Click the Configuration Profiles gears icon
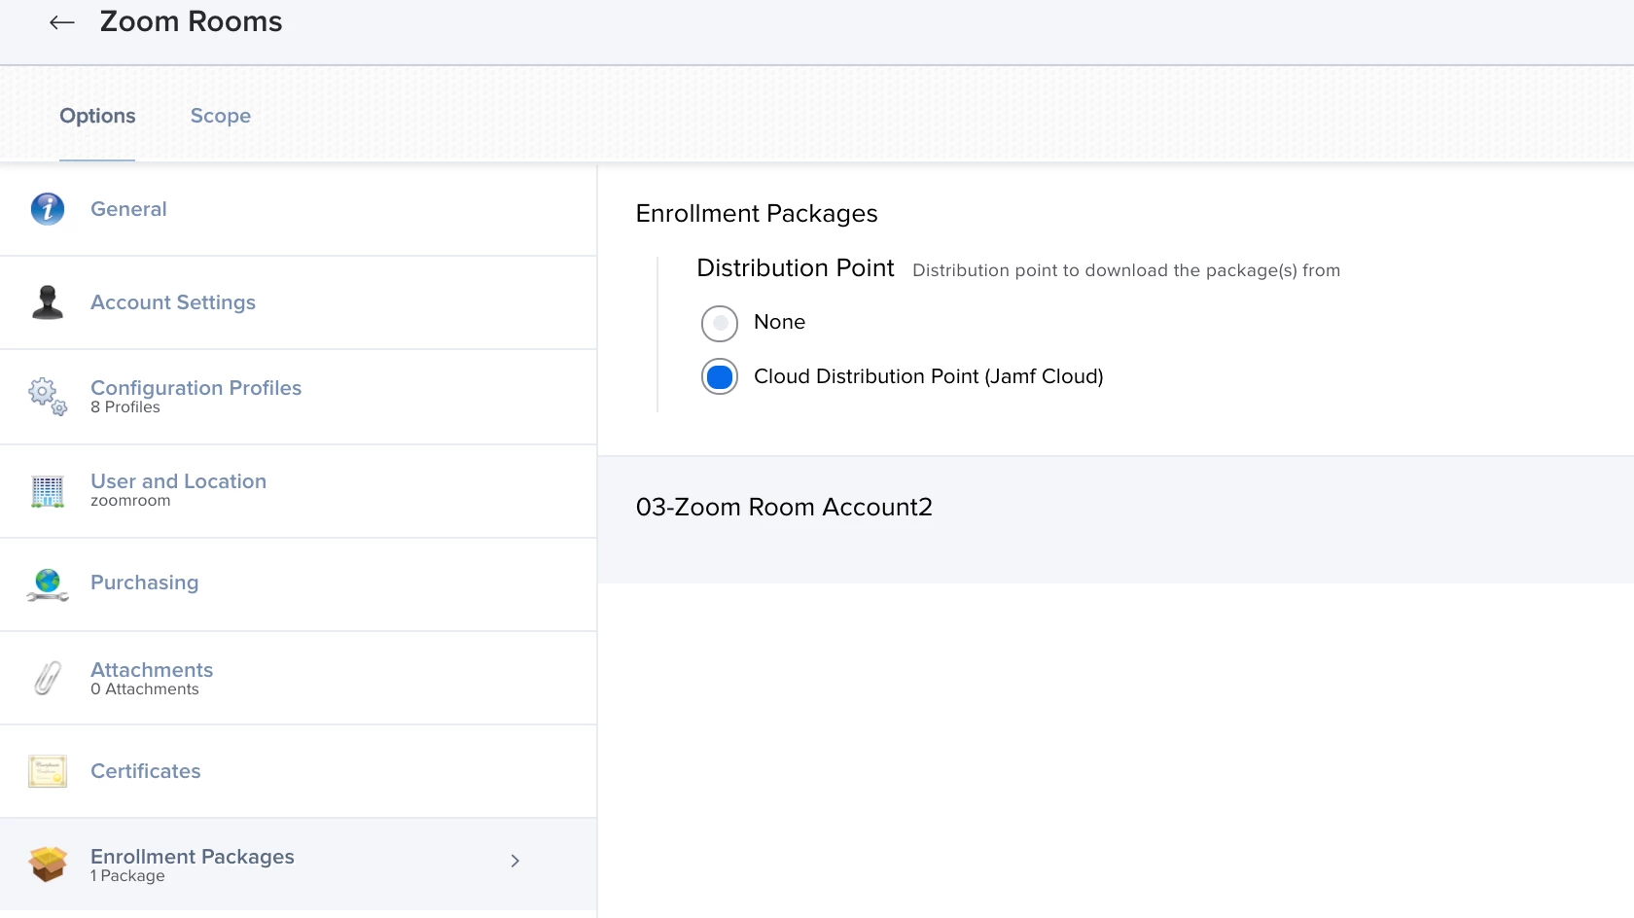1634x918 pixels. tap(48, 396)
